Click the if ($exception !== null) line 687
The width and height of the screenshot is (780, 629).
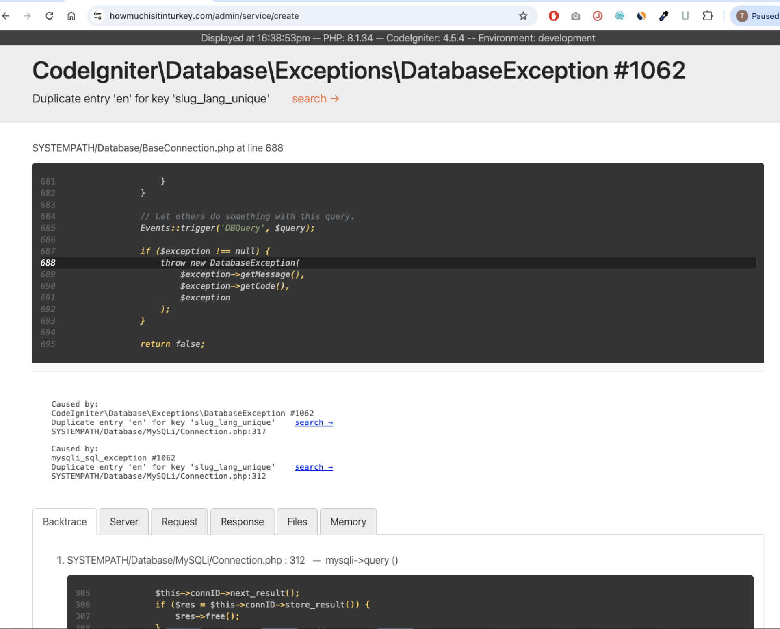(x=205, y=251)
